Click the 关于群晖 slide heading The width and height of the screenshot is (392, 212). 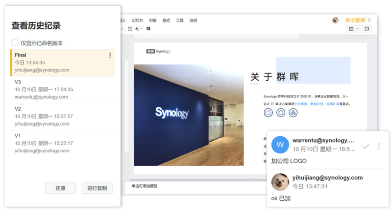[x=275, y=76]
